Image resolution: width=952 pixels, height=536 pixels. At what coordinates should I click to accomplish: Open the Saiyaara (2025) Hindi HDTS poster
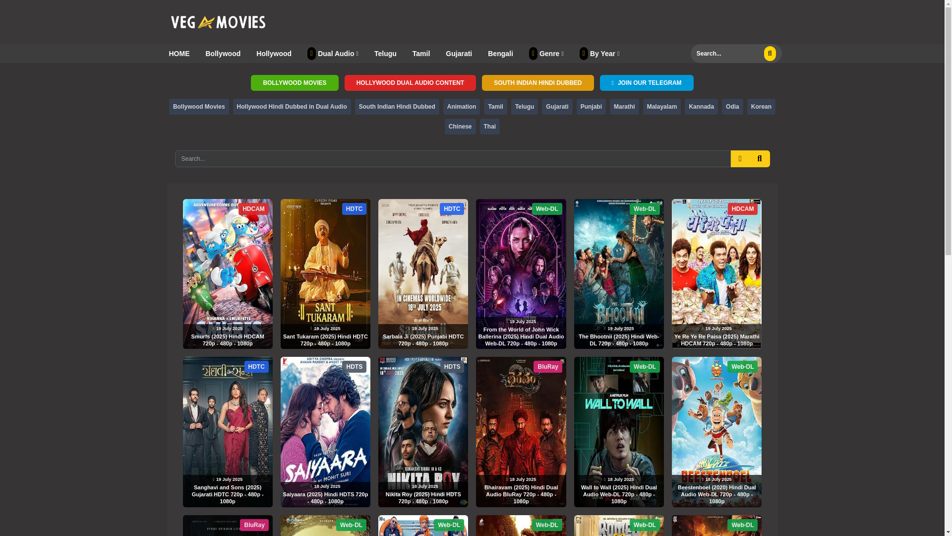pyautogui.click(x=325, y=432)
